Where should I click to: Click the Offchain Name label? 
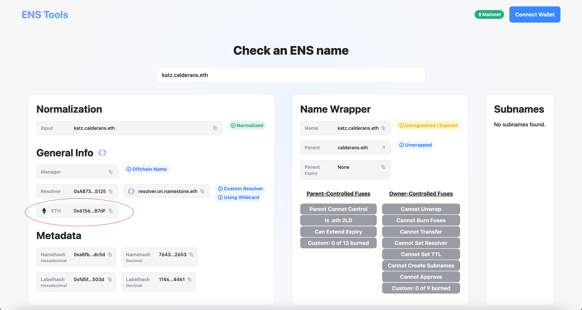(150, 169)
